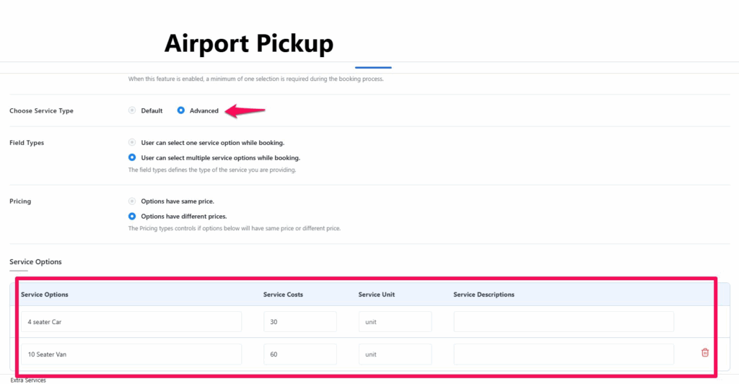Viewport: 739px width, 384px height.
Task: Edit the 4 seater Car option name
Action: tap(131, 322)
